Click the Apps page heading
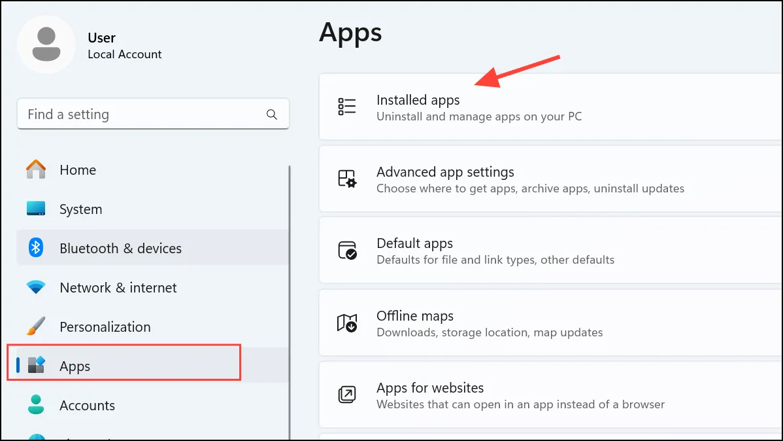The image size is (783, 441). coord(350,33)
